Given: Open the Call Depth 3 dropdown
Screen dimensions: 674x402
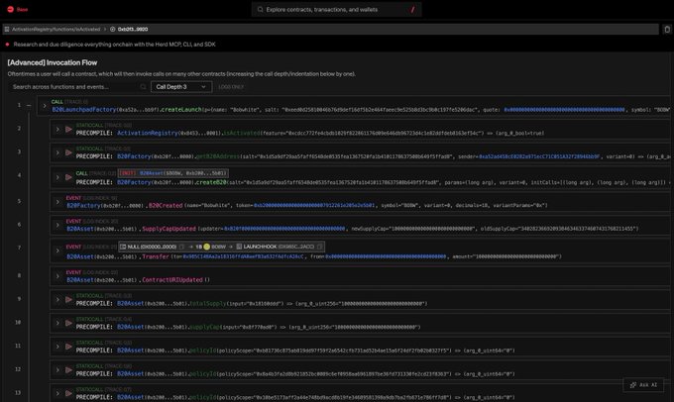Looking at the screenshot, I should point(181,87).
